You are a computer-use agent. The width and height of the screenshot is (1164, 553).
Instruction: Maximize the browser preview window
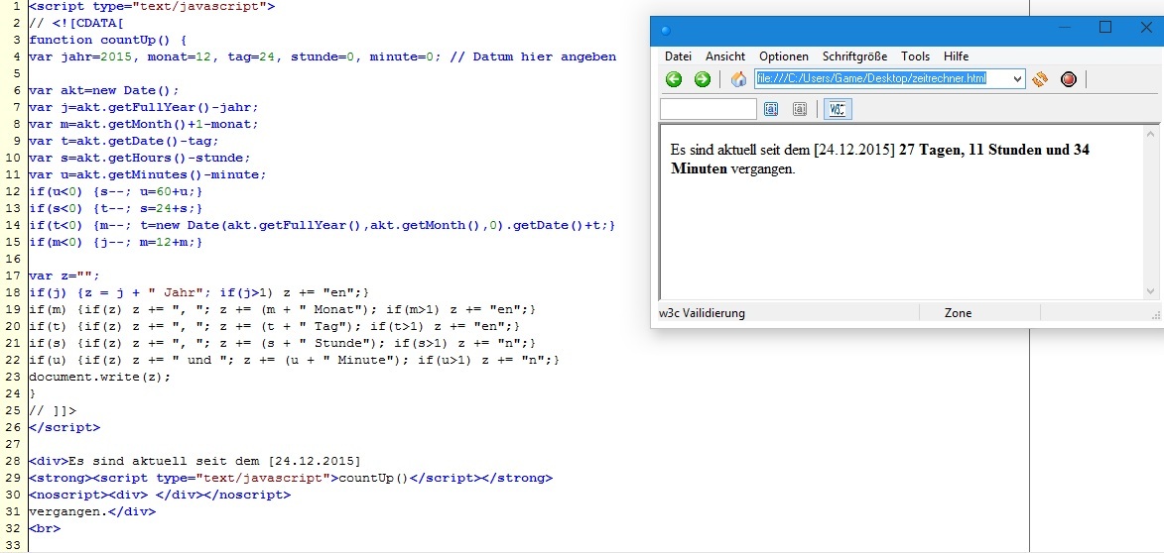tap(1105, 28)
